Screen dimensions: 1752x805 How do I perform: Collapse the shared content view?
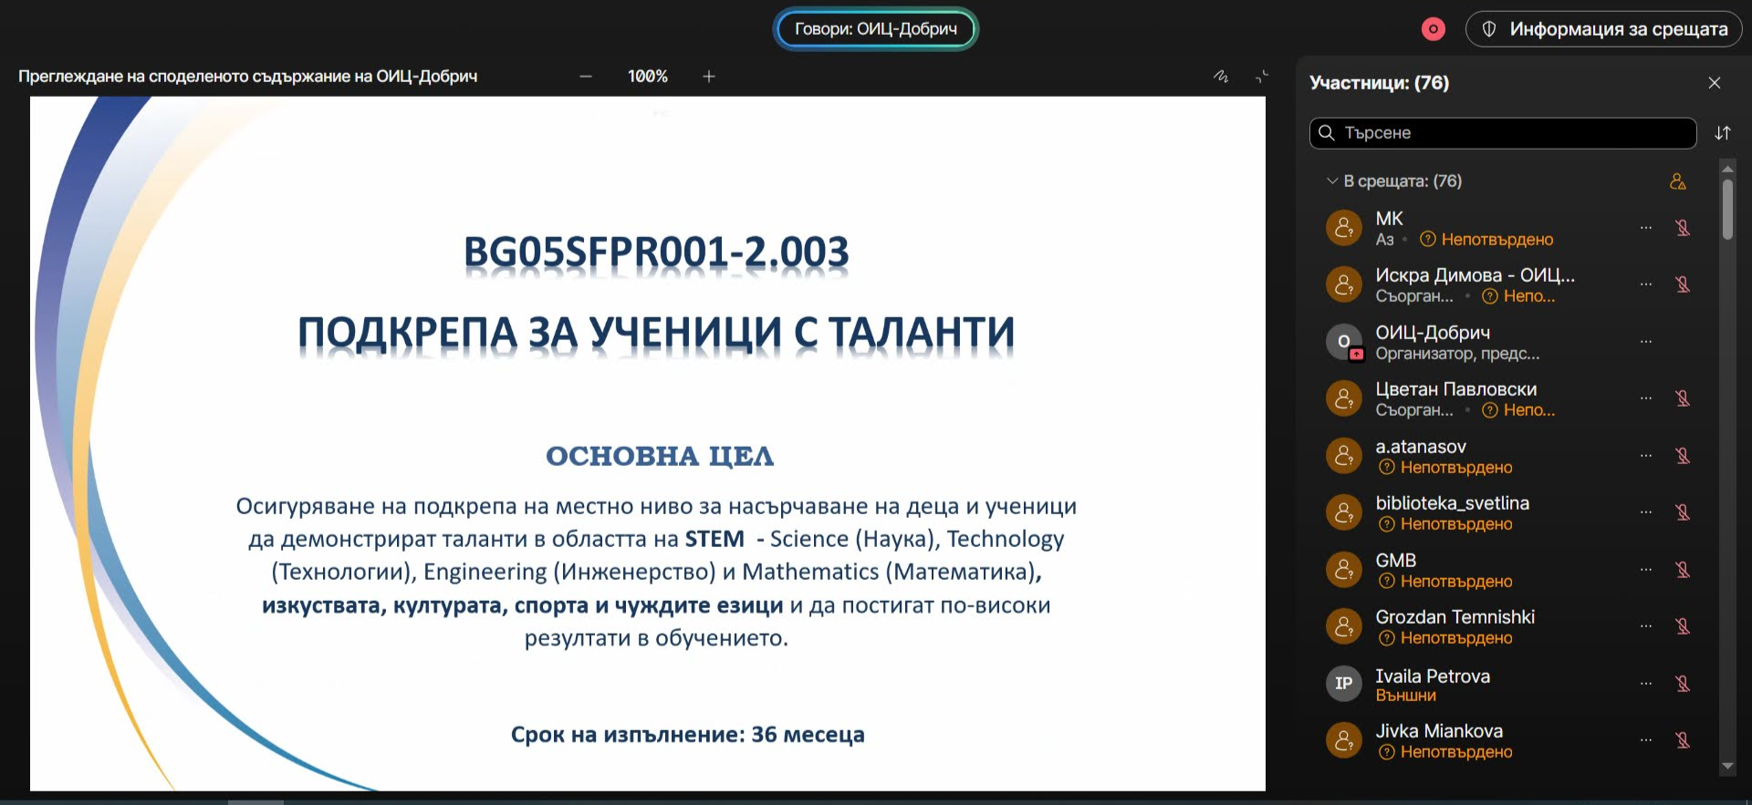[1262, 77]
